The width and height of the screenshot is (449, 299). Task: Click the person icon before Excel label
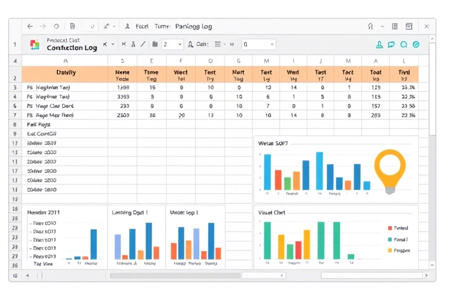(x=127, y=26)
